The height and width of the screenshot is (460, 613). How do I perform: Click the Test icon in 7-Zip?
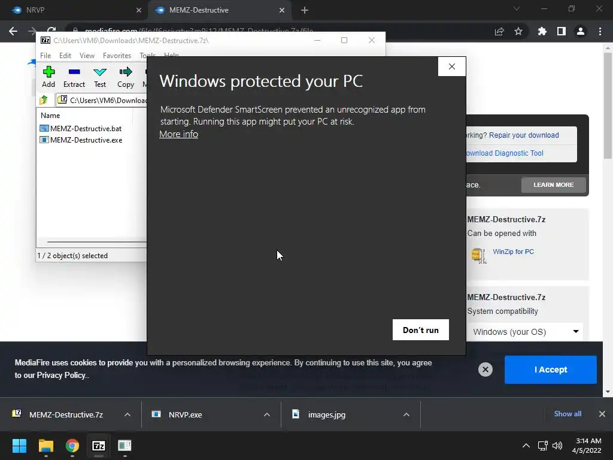click(100, 77)
